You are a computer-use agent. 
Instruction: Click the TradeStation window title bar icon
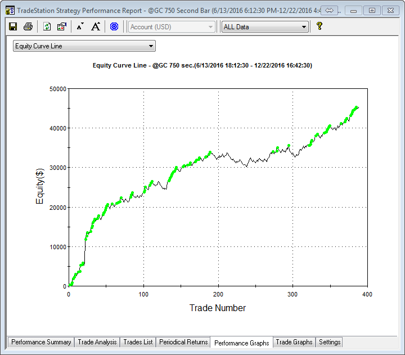coord(10,10)
